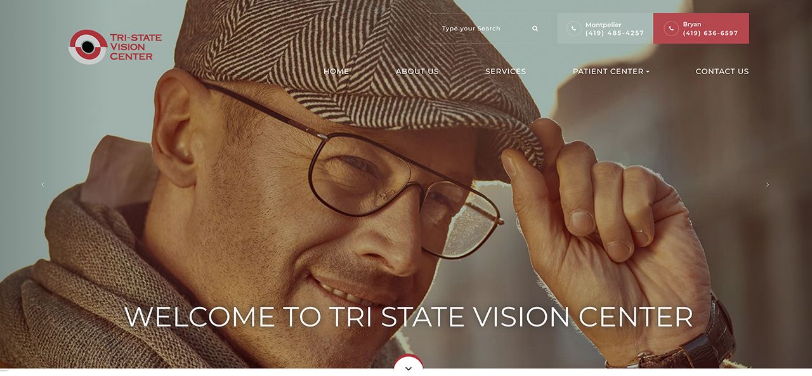This screenshot has width=812, height=376.
Task: Show the previous slide with the left arrow
Action: pyautogui.click(x=43, y=185)
